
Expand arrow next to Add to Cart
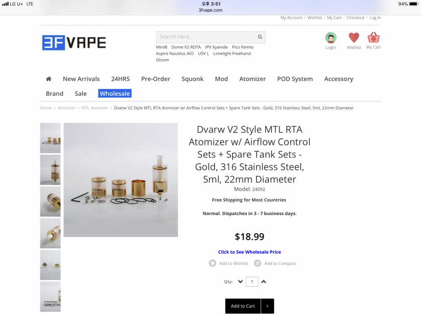point(268,306)
